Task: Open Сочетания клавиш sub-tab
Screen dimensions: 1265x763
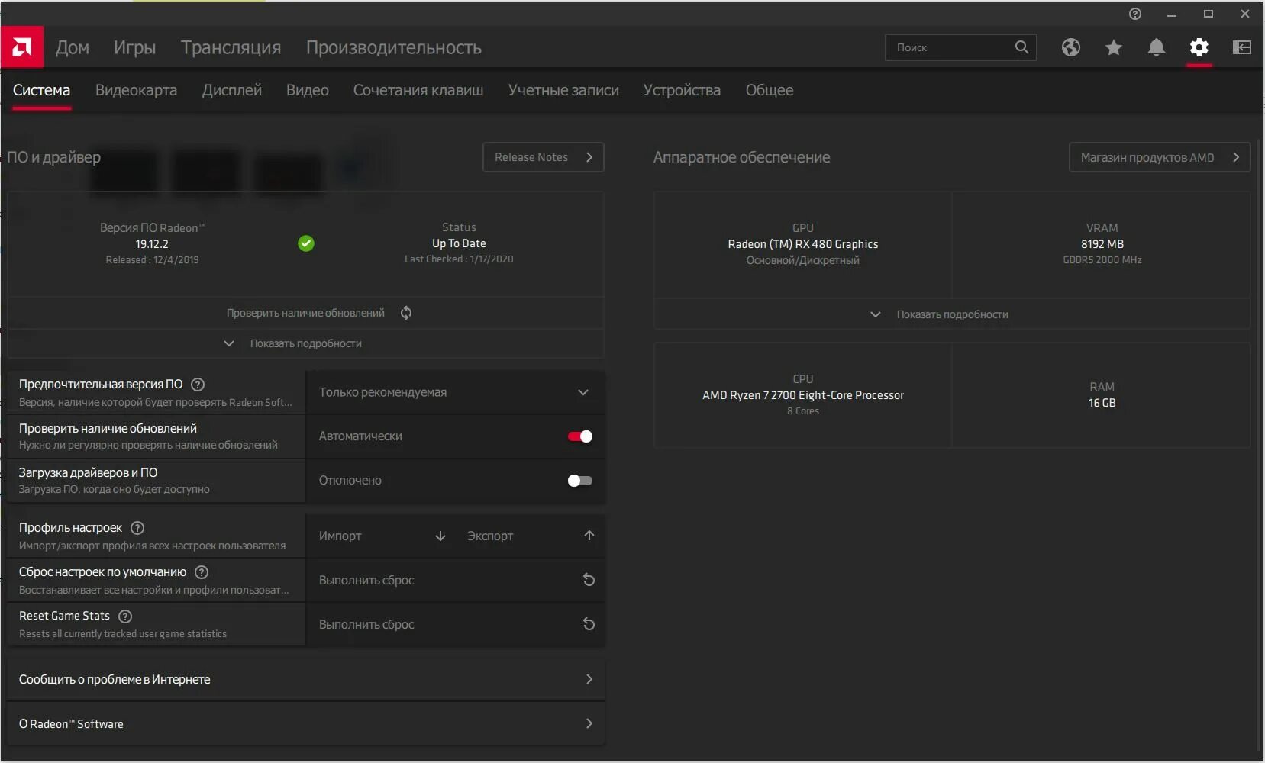Action: [x=418, y=90]
